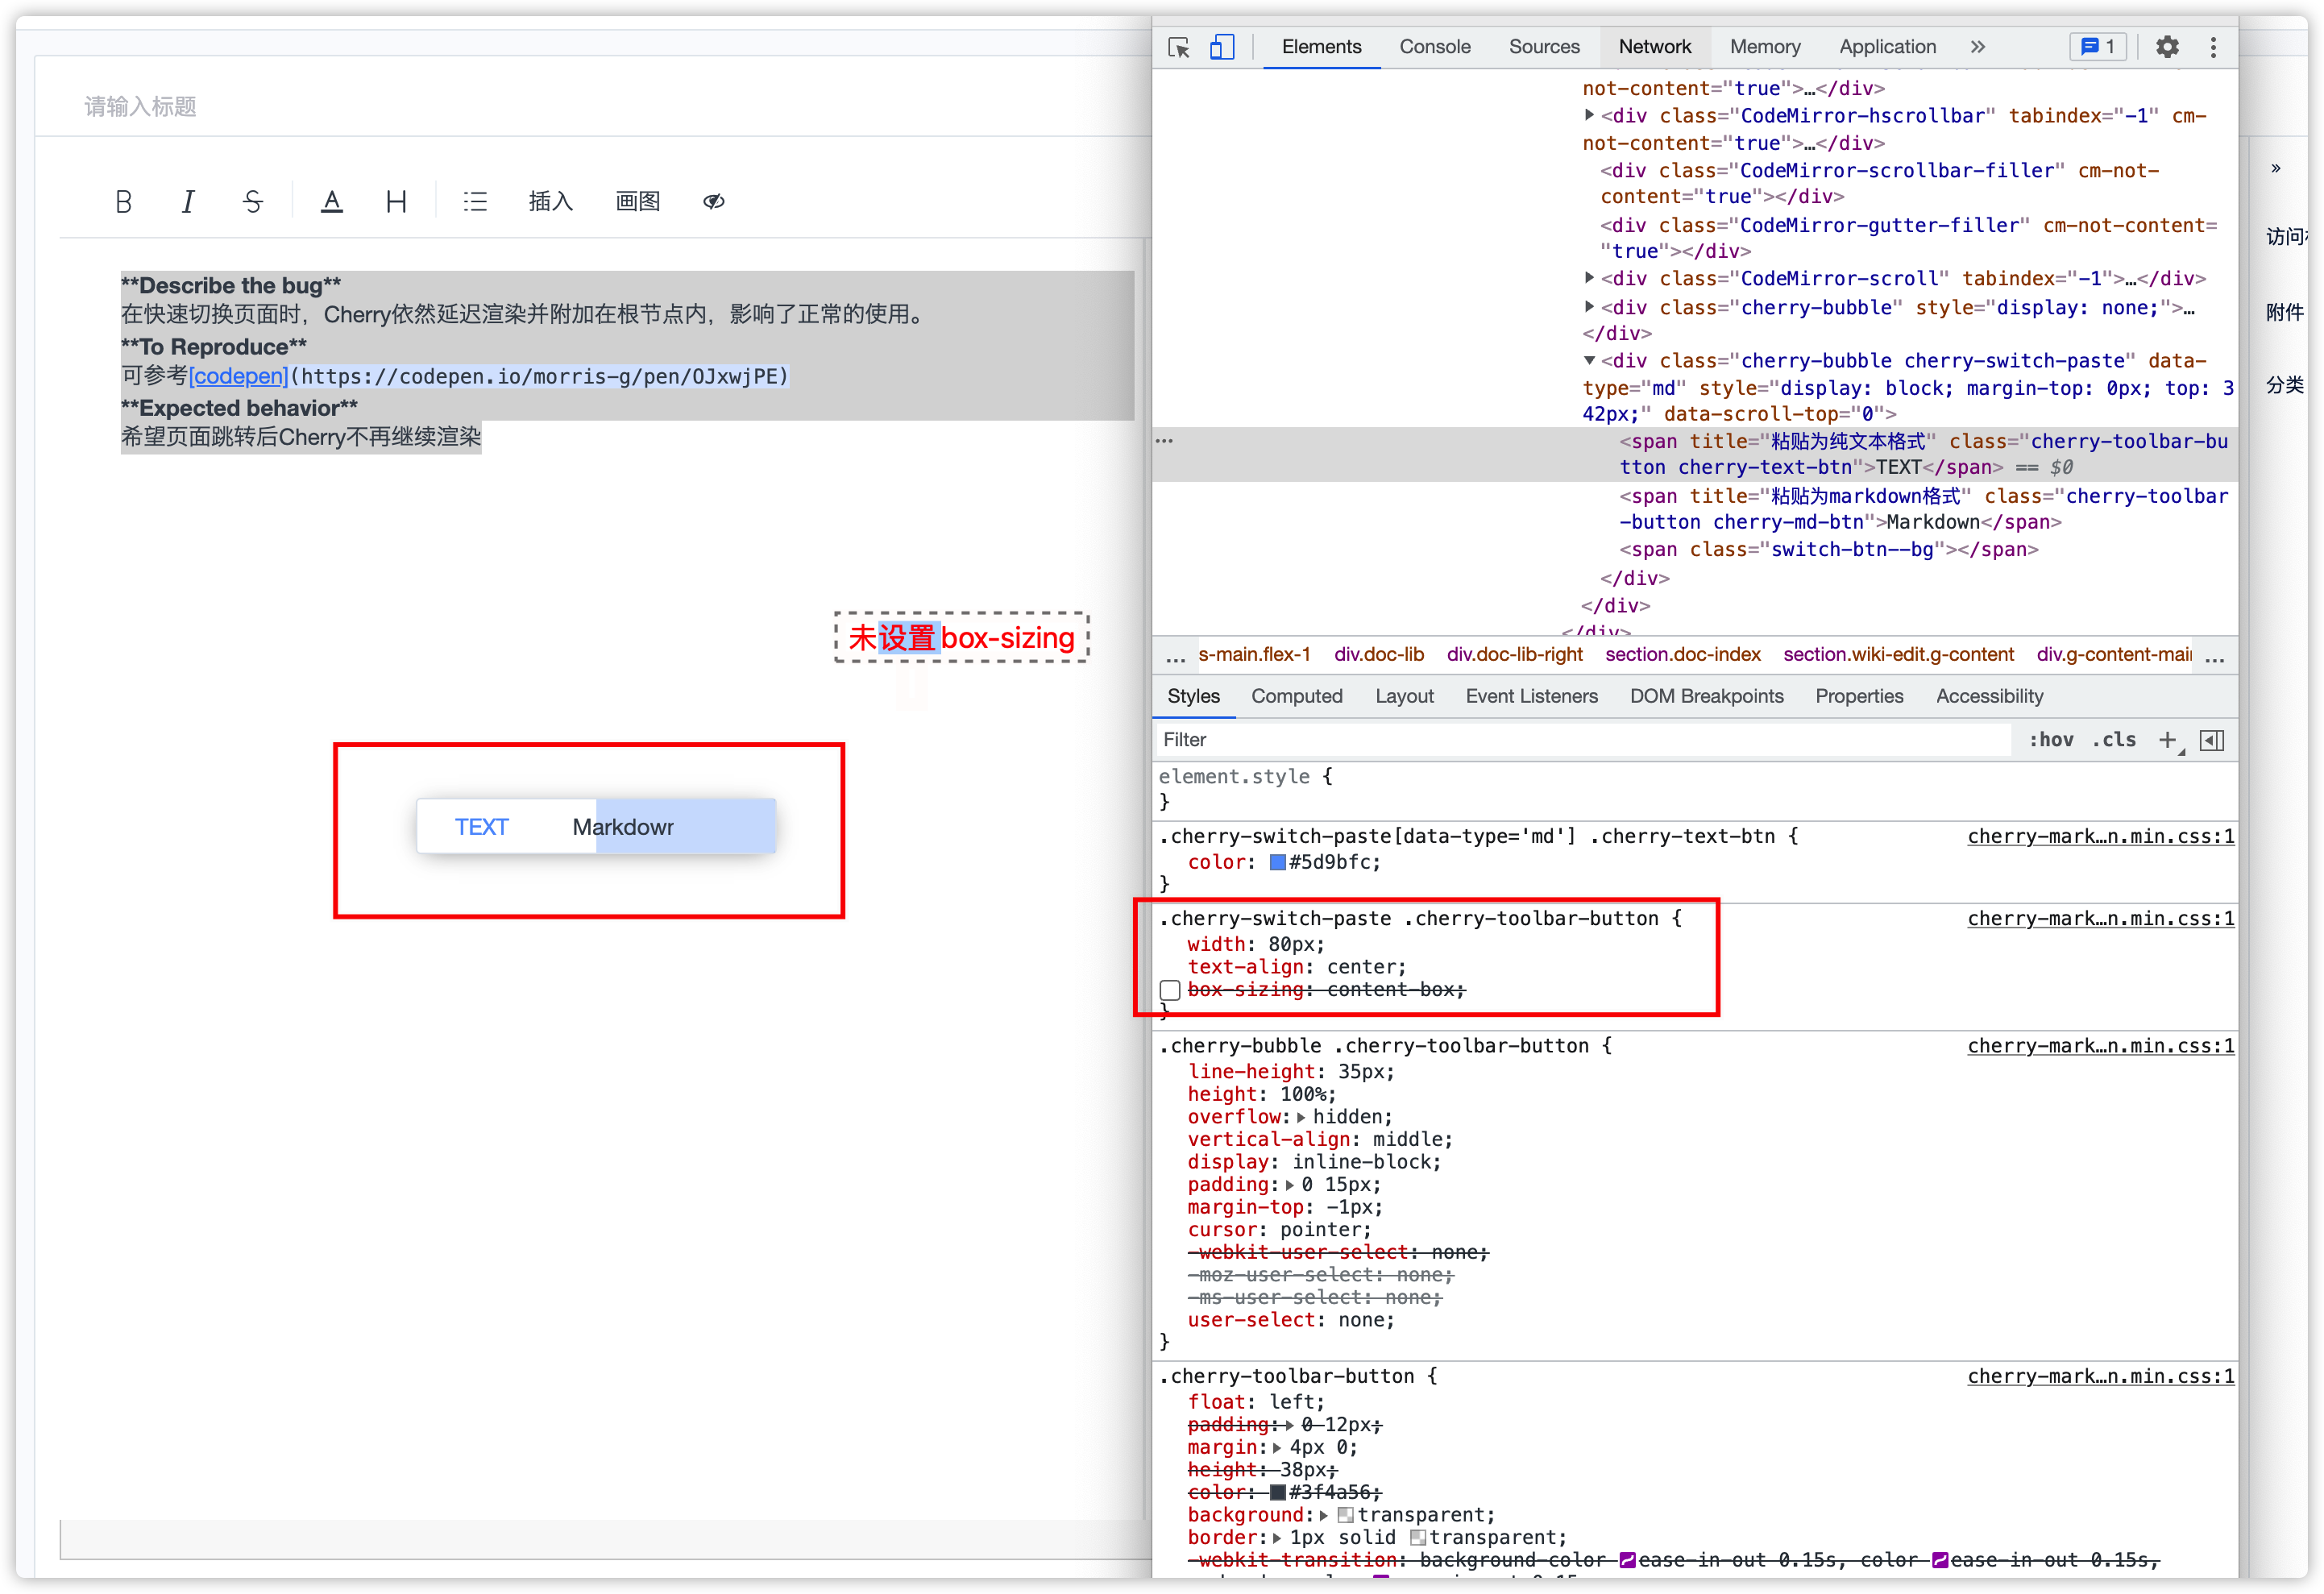Image resolution: width=2324 pixels, height=1594 pixels.
Task: Open the heading (H) formatting icon
Action: (396, 200)
